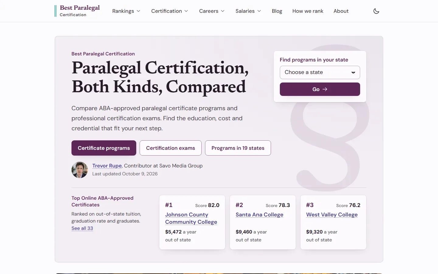Screen dimensions: 438x274
Task: Go to How we rank
Action: click(x=308, y=11)
